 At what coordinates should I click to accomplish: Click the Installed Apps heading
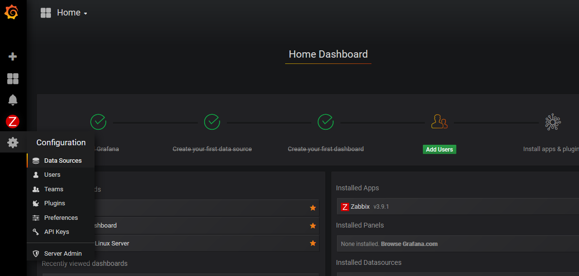coord(357,188)
